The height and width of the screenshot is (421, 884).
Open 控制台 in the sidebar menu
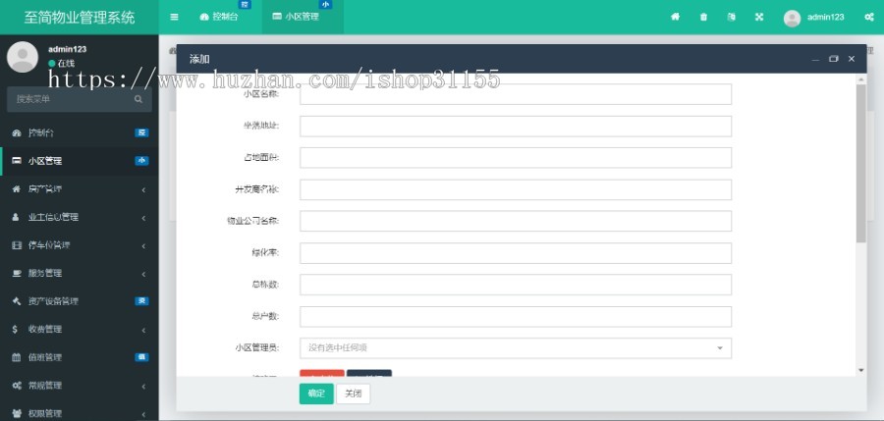80,133
